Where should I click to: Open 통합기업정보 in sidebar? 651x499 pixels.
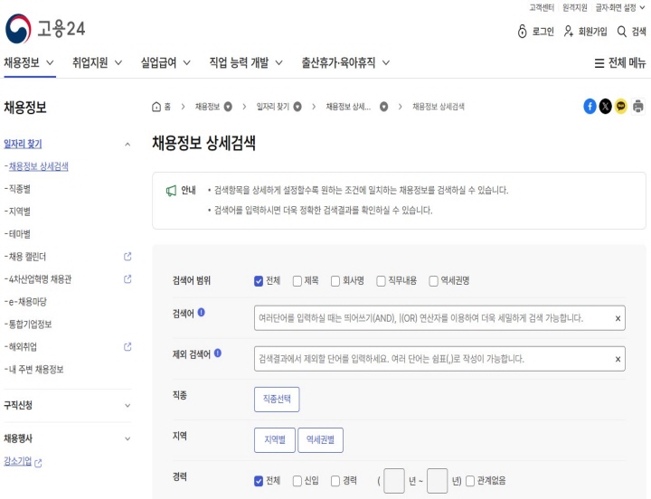point(30,325)
